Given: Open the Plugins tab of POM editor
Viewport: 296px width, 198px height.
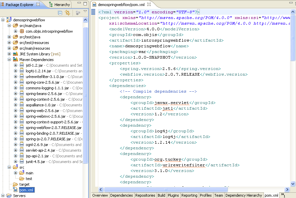Looking at the screenshot, I should click(173, 195).
